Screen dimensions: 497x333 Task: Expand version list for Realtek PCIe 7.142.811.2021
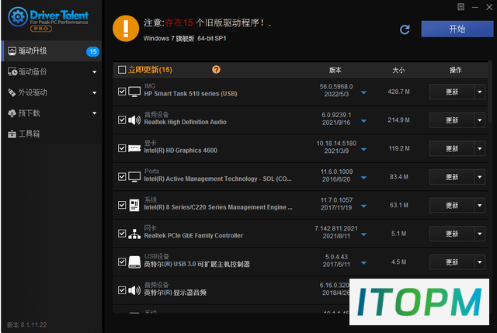[364, 234]
